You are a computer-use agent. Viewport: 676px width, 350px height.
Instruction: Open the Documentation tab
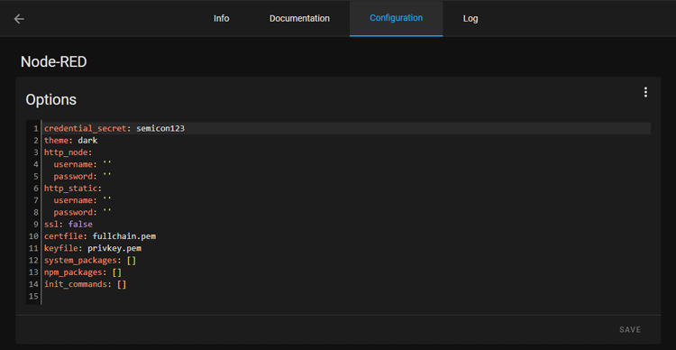tap(299, 19)
